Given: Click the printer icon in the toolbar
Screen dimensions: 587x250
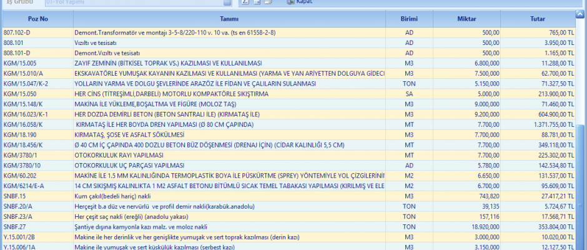Looking at the screenshot, I should (x=268, y=2).
